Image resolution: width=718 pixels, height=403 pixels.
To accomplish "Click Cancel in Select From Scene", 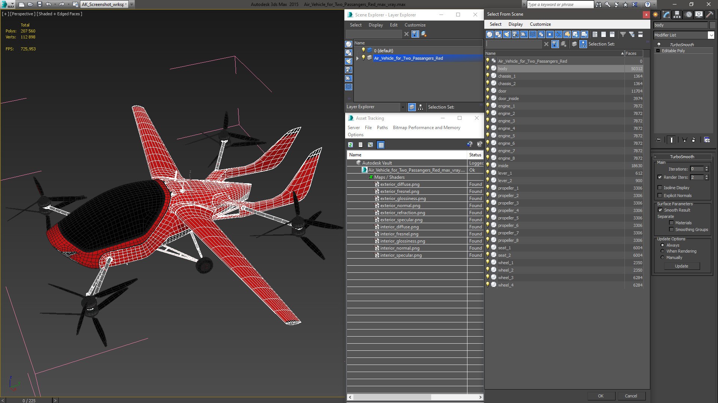I will point(631,396).
